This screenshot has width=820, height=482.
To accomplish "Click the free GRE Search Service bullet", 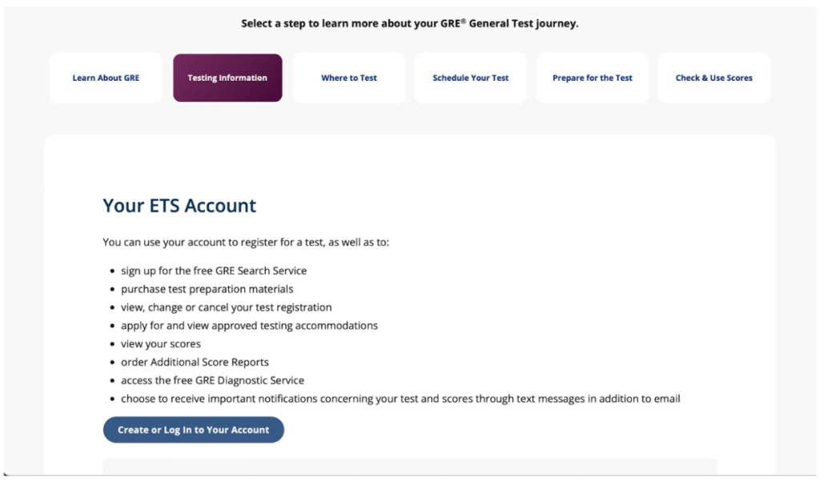I will (x=214, y=271).
